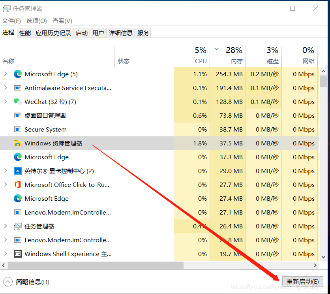Screen dimensions: 330x294
Task: Click the Microsoft Edge (5) process icon
Action: point(18,74)
